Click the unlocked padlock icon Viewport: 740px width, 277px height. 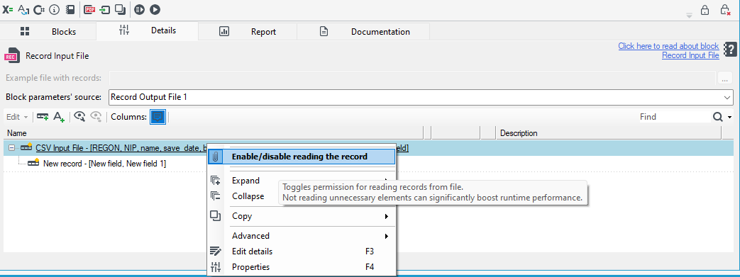(x=705, y=10)
